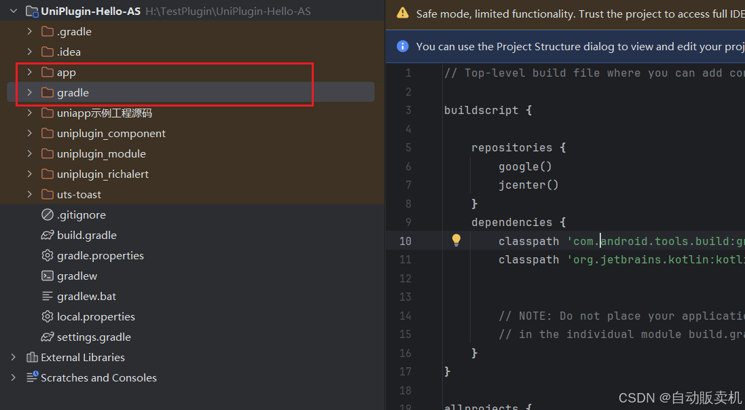Screen dimensions: 745x410
Task: Expand the app folder chevron
Action: [x=29, y=72]
